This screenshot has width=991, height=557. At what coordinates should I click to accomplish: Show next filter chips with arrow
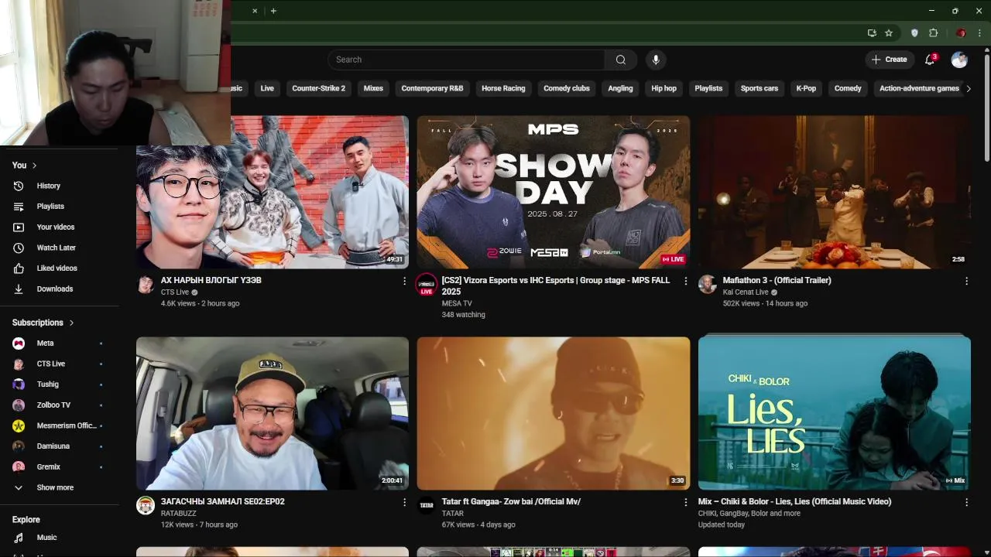968,88
